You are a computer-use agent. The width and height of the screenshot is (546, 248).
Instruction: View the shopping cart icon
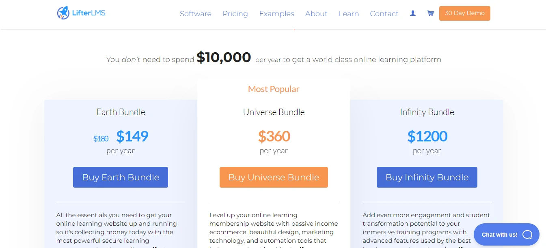pos(430,13)
